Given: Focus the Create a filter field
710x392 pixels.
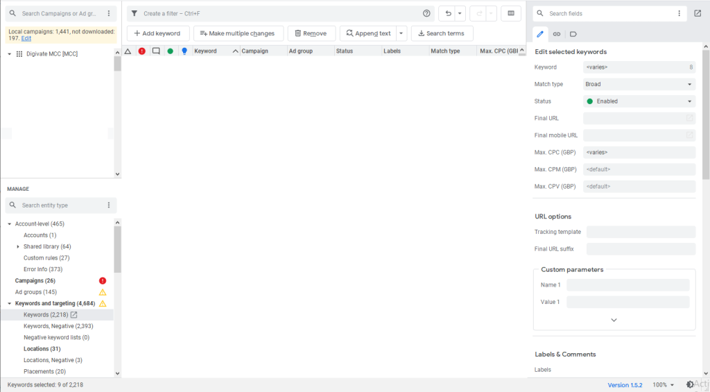Looking at the screenshot, I should 281,14.
